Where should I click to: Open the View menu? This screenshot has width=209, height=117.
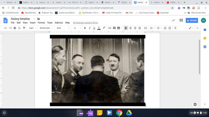[25, 23]
